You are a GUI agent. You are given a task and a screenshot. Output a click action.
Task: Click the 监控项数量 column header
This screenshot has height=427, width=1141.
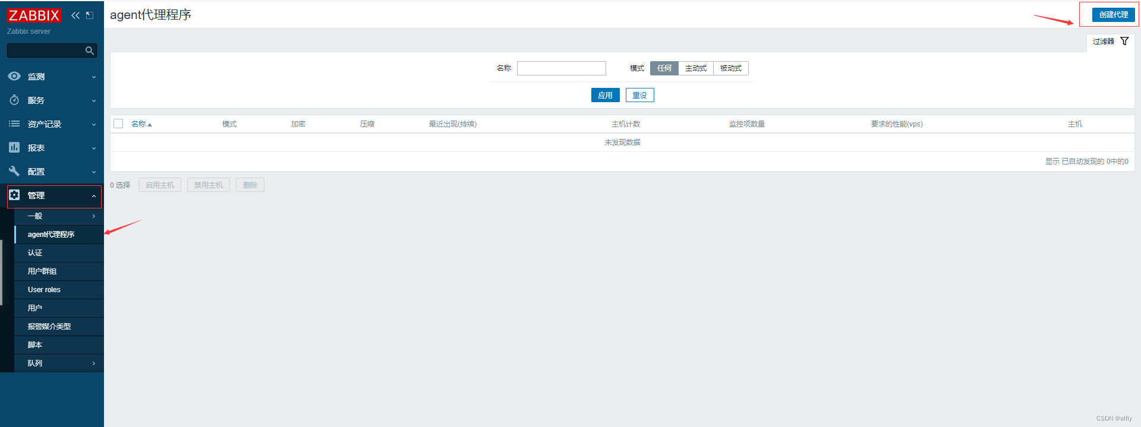747,124
